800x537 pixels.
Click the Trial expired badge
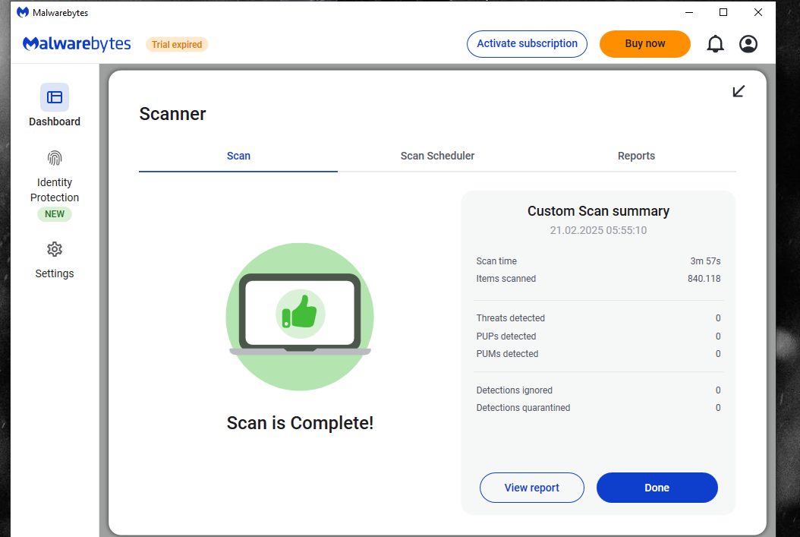click(177, 44)
